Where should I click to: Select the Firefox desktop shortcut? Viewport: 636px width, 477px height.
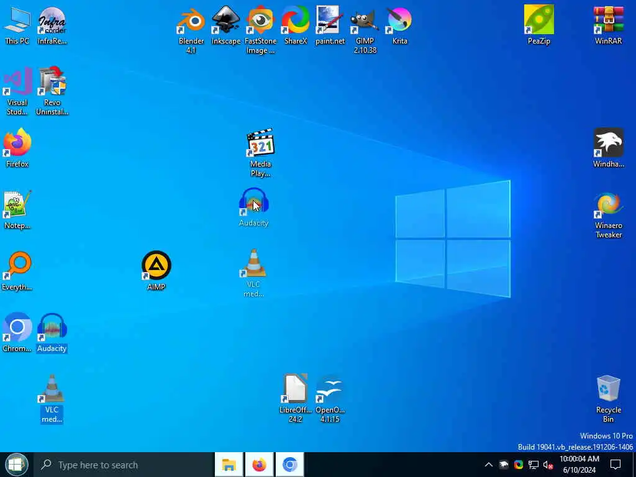coord(17,148)
